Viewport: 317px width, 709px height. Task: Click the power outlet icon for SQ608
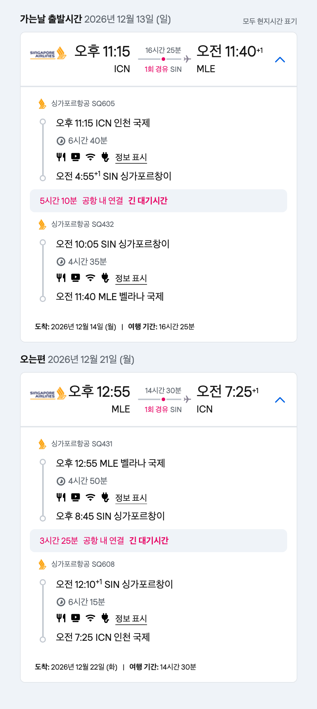[105, 618]
